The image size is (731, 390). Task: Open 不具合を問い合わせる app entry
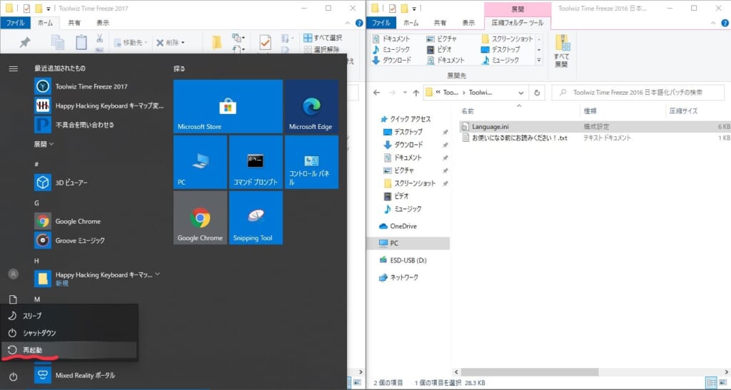[99, 125]
